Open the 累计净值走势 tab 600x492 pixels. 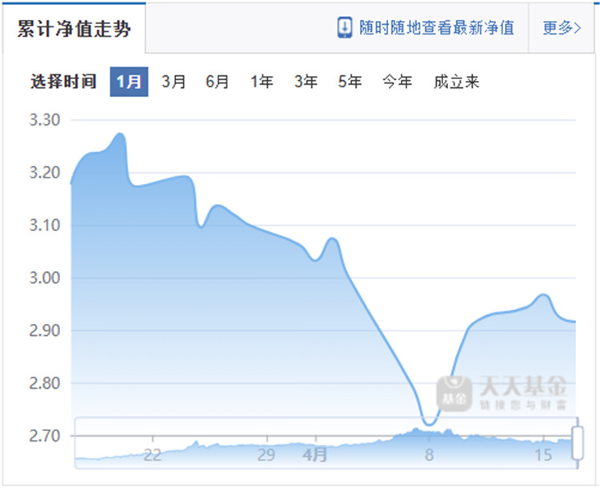[x=74, y=29]
